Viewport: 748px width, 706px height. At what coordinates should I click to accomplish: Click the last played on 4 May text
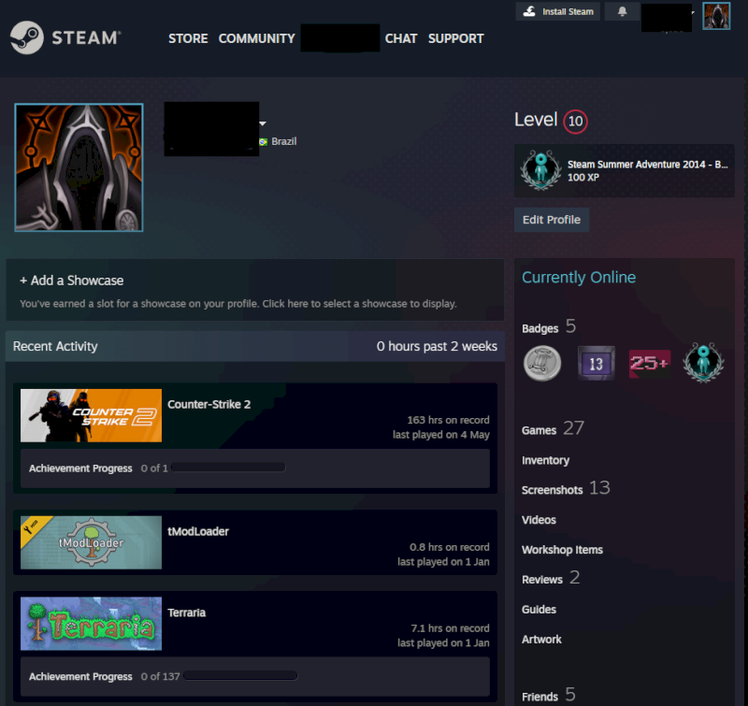click(440, 435)
